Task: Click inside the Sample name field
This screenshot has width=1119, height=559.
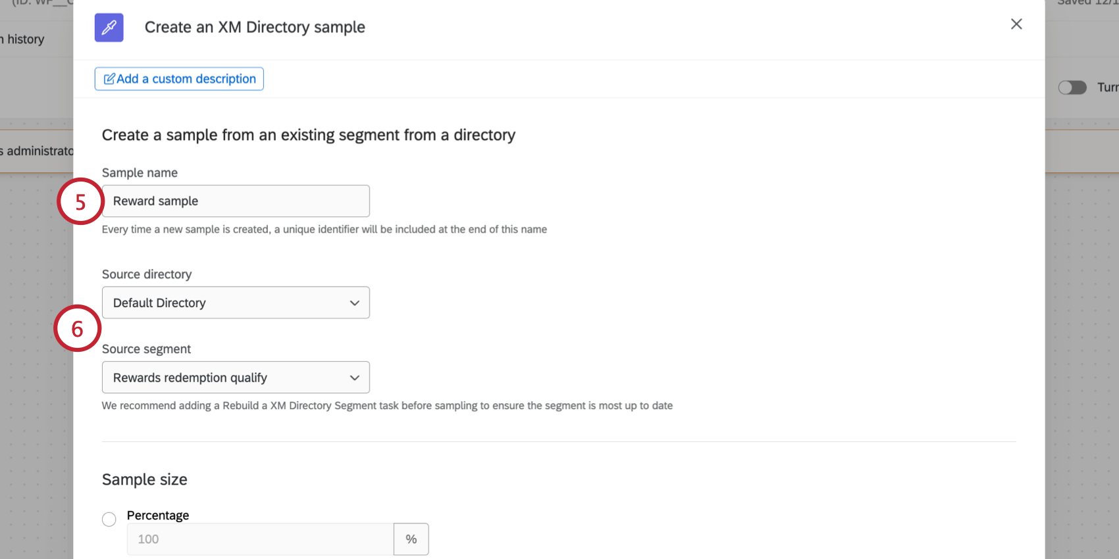Action: (x=236, y=201)
